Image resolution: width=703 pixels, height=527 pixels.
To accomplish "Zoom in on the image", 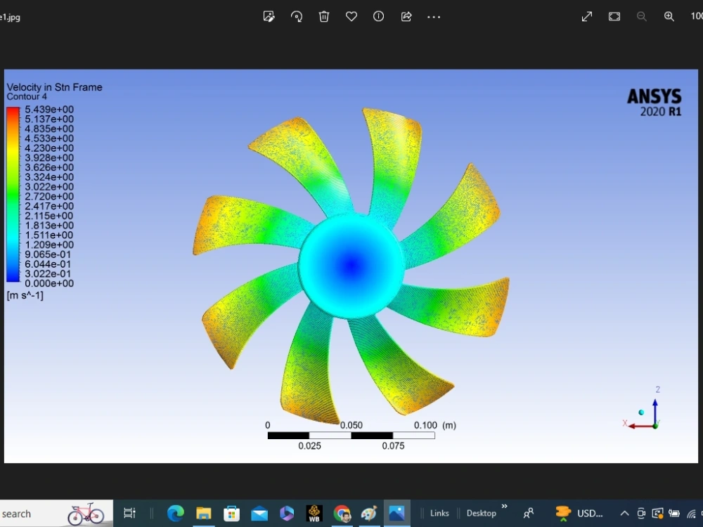I will point(669,16).
